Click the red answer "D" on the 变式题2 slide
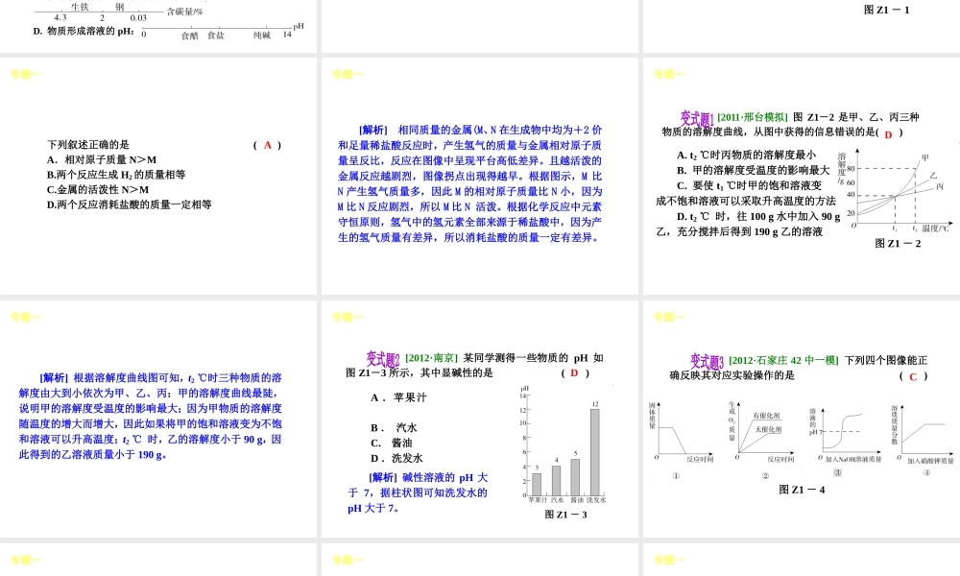The height and width of the screenshot is (576, 960). [574, 372]
